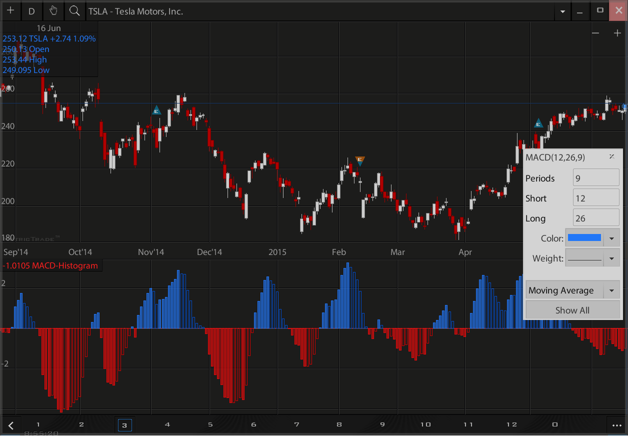This screenshot has width=628, height=436.
Task: Click the April earnings E marker
Action: (x=538, y=123)
